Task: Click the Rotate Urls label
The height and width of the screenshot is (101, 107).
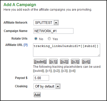Action: pos(19,39)
